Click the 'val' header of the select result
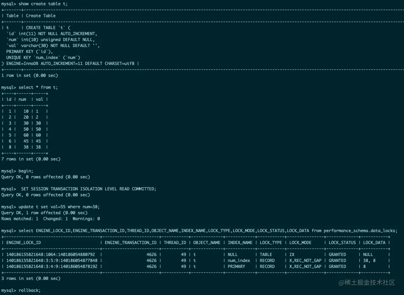This screenshot has width=404, height=295. tap(39, 99)
